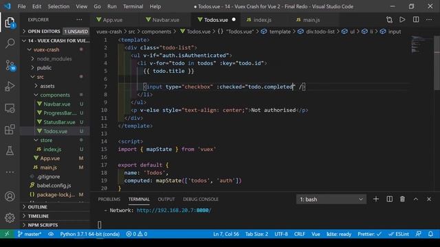Image resolution: width=440 pixels, height=247 pixels.
Task: Open the network URL link in terminal
Action: (174, 210)
